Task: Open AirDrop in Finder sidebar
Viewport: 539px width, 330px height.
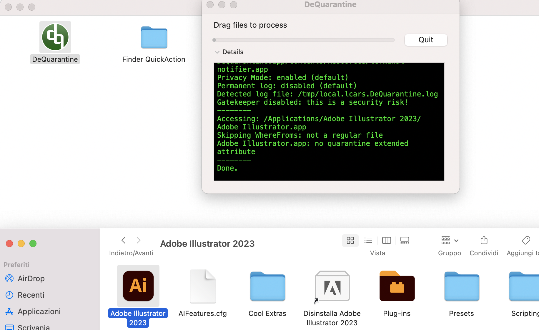Action: click(x=25, y=278)
